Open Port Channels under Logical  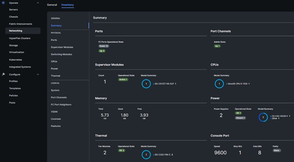click(59, 97)
